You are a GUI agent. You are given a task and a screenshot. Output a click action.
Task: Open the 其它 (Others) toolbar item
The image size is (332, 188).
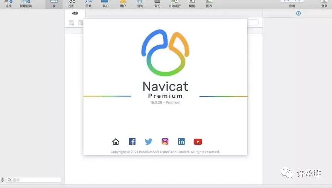tap(106, 4)
